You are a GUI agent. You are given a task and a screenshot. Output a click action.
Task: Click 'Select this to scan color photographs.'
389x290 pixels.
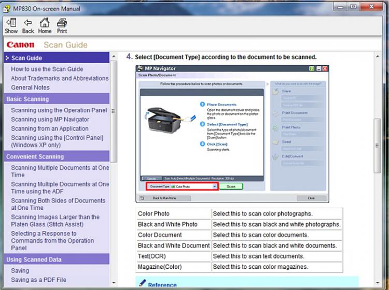point(263,214)
